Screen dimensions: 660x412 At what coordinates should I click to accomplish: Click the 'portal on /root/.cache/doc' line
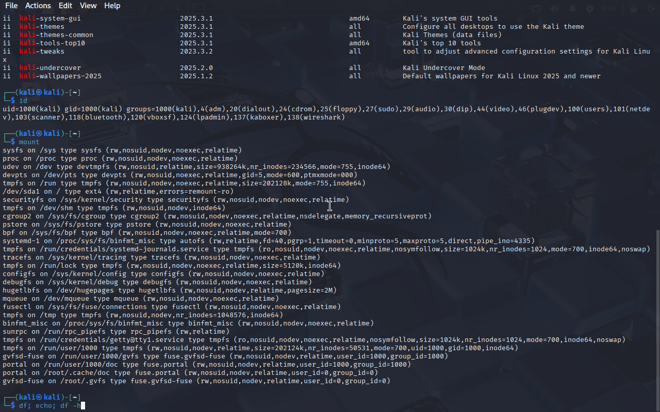(x=190, y=373)
